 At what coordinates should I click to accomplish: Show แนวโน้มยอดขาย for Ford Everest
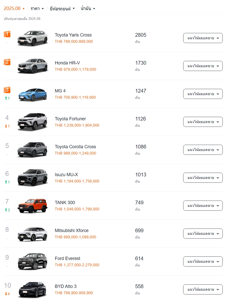point(203,261)
